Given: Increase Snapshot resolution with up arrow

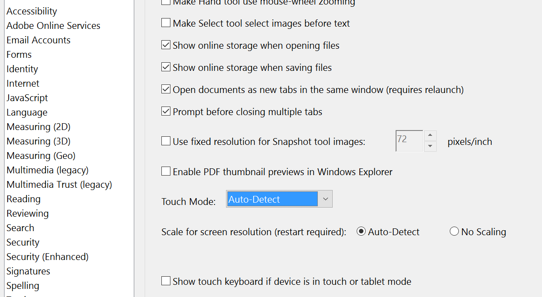Looking at the screenshot, I should click(430, 135).
